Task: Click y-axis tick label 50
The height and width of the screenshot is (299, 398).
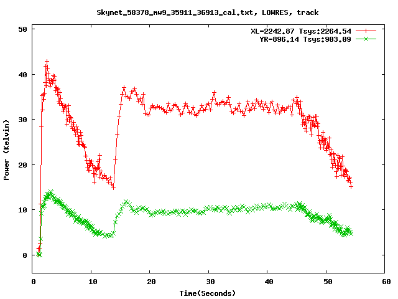Action: coord(22,29)
